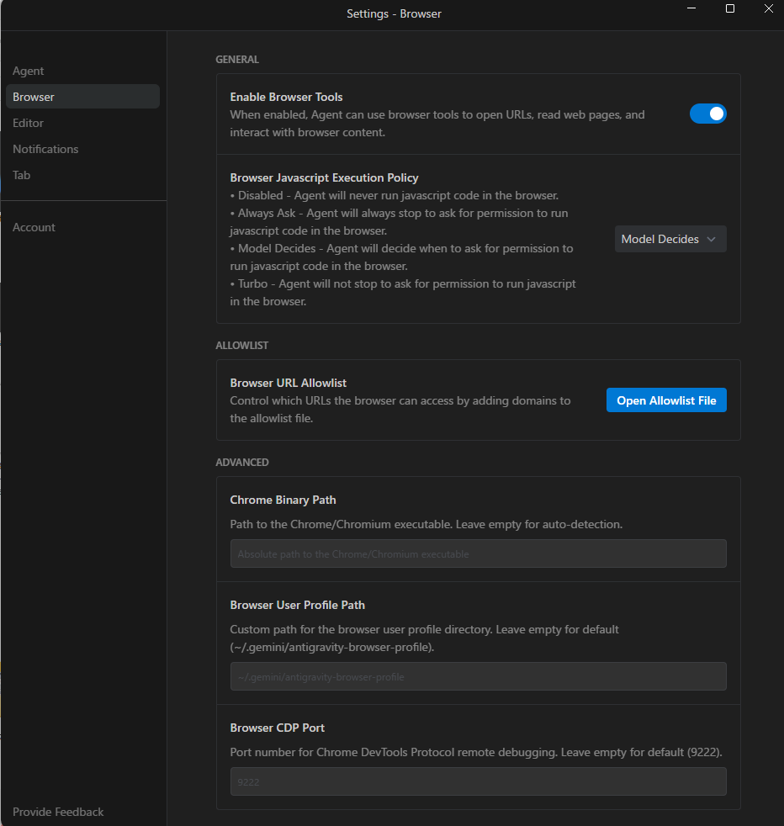This screenshot has width=784, height=826.
Task: Click the Provide Feedback link
Action: pyautogui.click(x=58, y=812)
